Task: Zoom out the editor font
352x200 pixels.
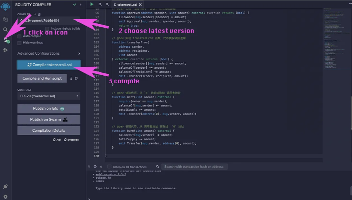Action: (x=100, y=4)
